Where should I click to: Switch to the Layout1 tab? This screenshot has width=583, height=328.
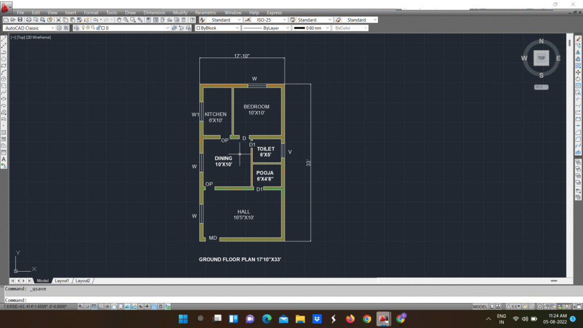[x=61, y=281]
